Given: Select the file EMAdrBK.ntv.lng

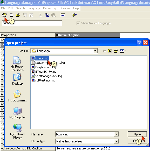Looking at the screenshot, I should tap(46, 72).
